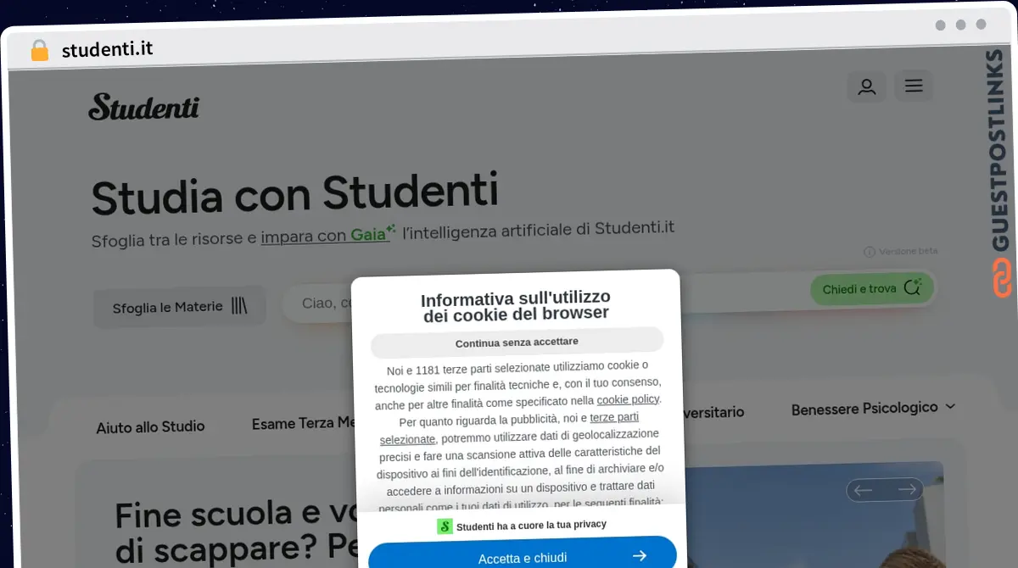Screen dimensions: 1018x568
Task: Open the hamburger menu icon
Action: pos(914,86)
